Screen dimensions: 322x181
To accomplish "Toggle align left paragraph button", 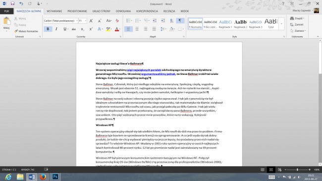I will [128, 29].
